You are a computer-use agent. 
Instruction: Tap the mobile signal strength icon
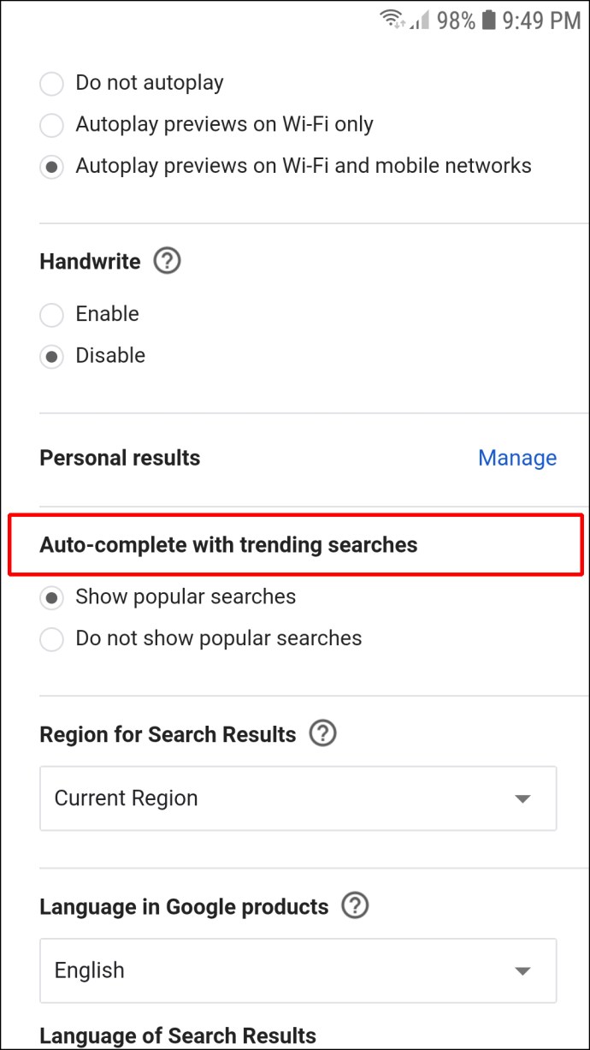click(418, 20)
